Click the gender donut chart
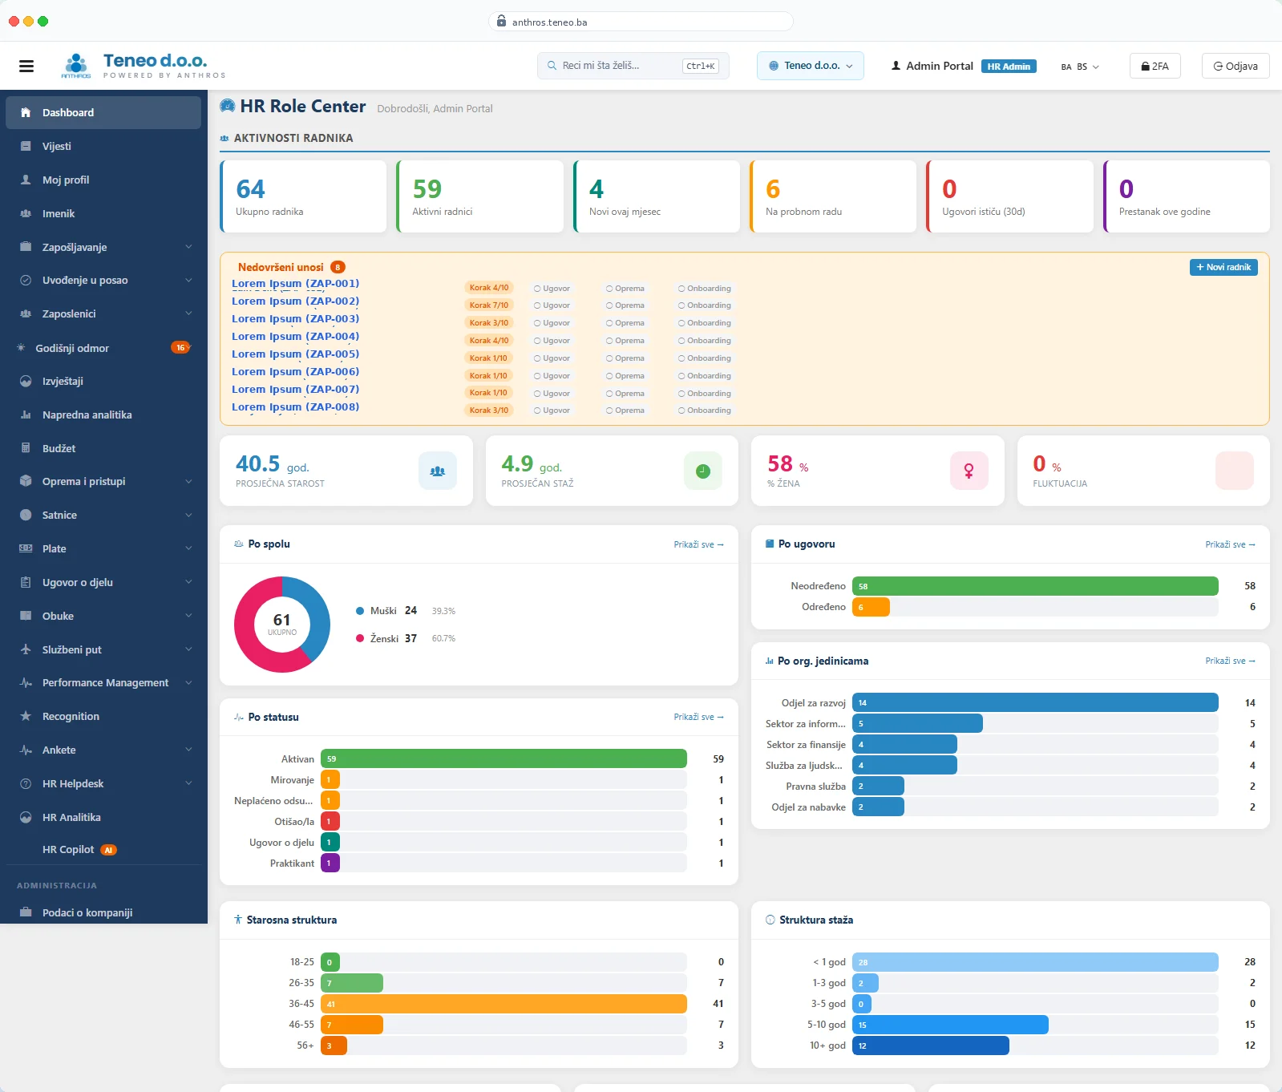Image resolution: width=1282 pixels, height=1092 pixels. 282,625
